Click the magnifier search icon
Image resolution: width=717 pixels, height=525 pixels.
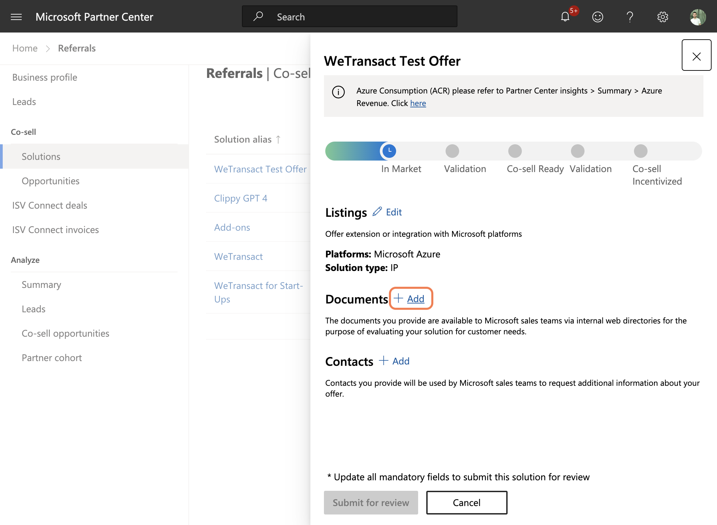point(258,16)
